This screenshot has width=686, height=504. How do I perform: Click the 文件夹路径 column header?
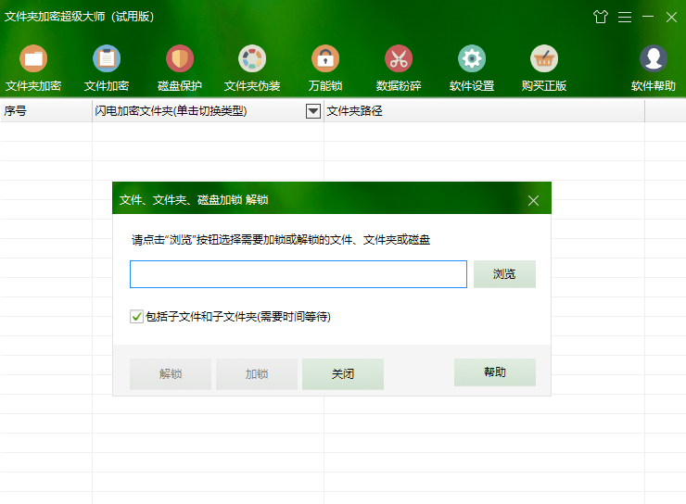(x=484, y=111)
